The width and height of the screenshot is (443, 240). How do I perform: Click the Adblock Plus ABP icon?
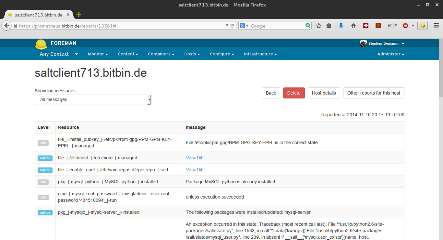click(x=405, y=26)
